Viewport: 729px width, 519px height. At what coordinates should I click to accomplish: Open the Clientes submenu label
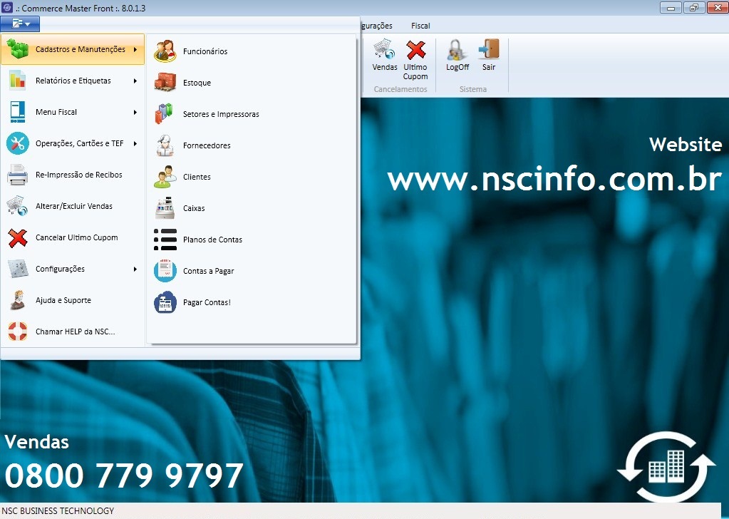click(197, 178)
